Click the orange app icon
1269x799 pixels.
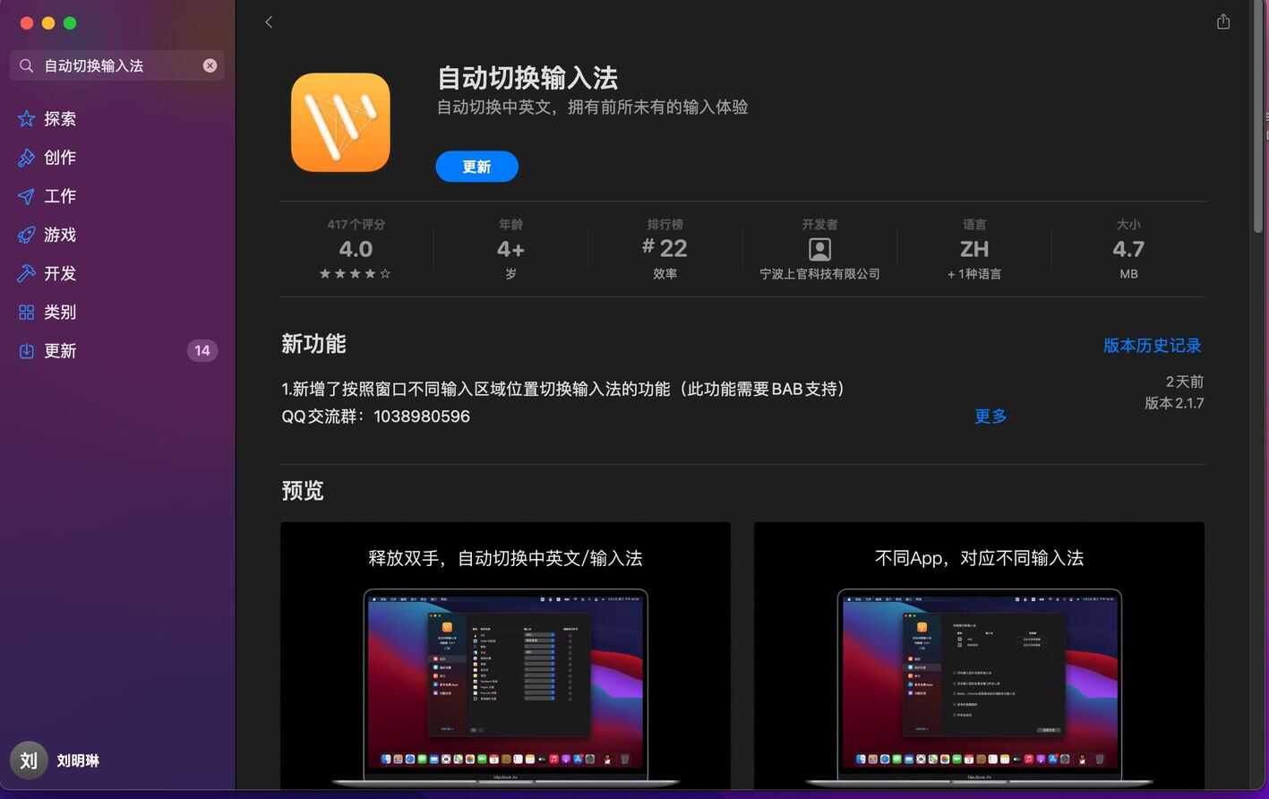[340, 122]
